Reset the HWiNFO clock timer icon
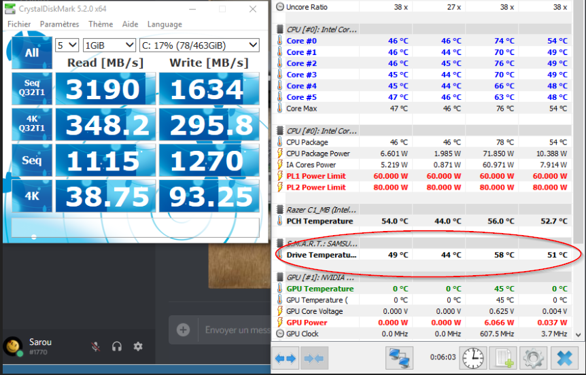Screen dimensions: 586x375 tap(472, 358)
